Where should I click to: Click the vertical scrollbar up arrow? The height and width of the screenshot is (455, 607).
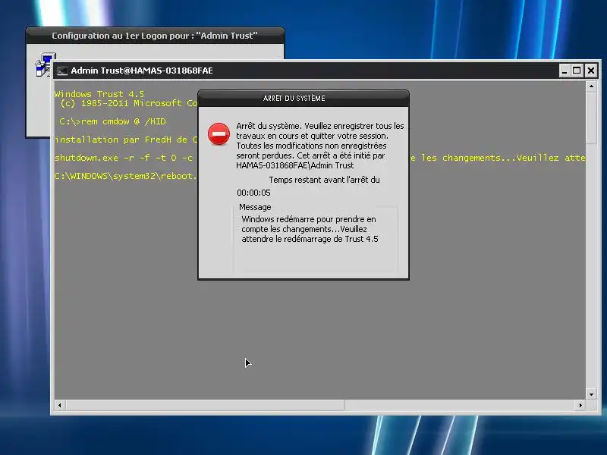tap(591, 86)
